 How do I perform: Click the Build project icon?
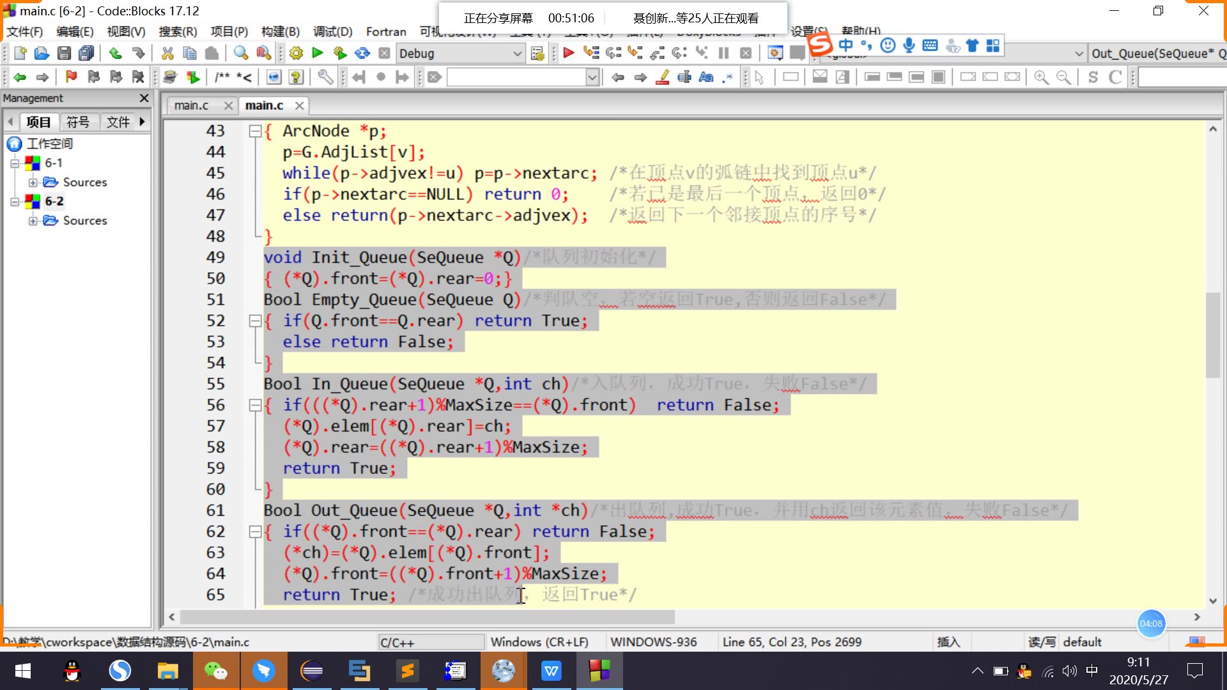296,52
